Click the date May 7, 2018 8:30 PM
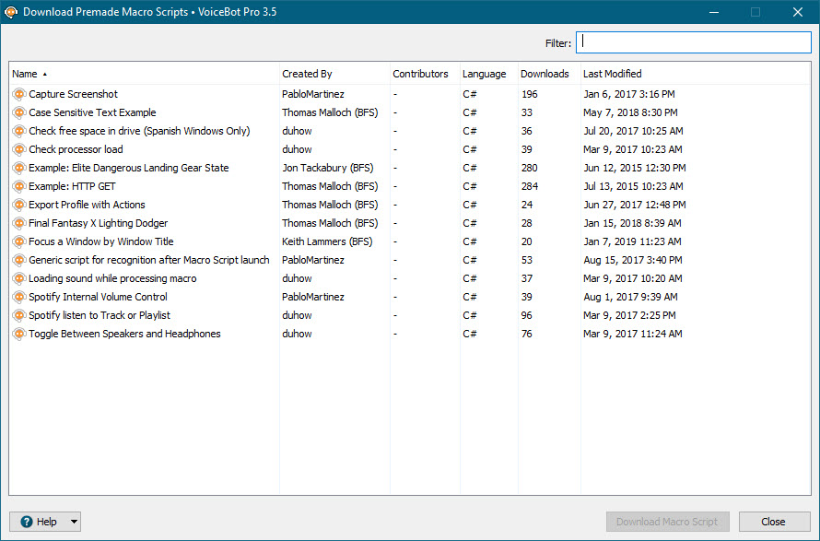This screenshot has width=820, height=541. pyautogui.click(x=630, y=112)
